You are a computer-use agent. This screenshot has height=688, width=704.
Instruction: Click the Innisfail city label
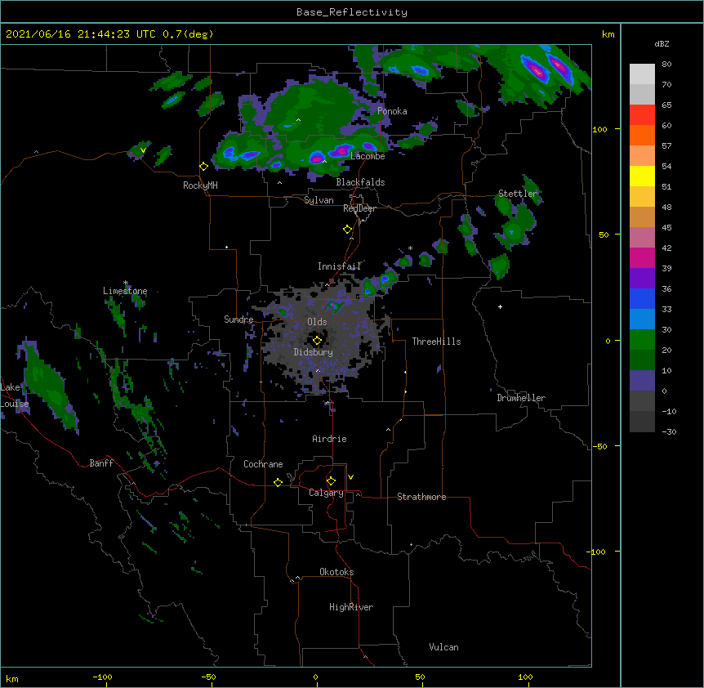[339, 266]
